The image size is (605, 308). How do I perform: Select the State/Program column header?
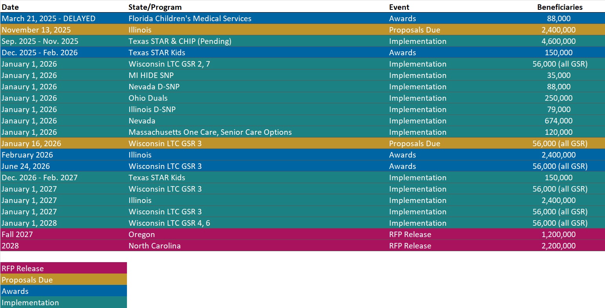click(x=155, y=7)
